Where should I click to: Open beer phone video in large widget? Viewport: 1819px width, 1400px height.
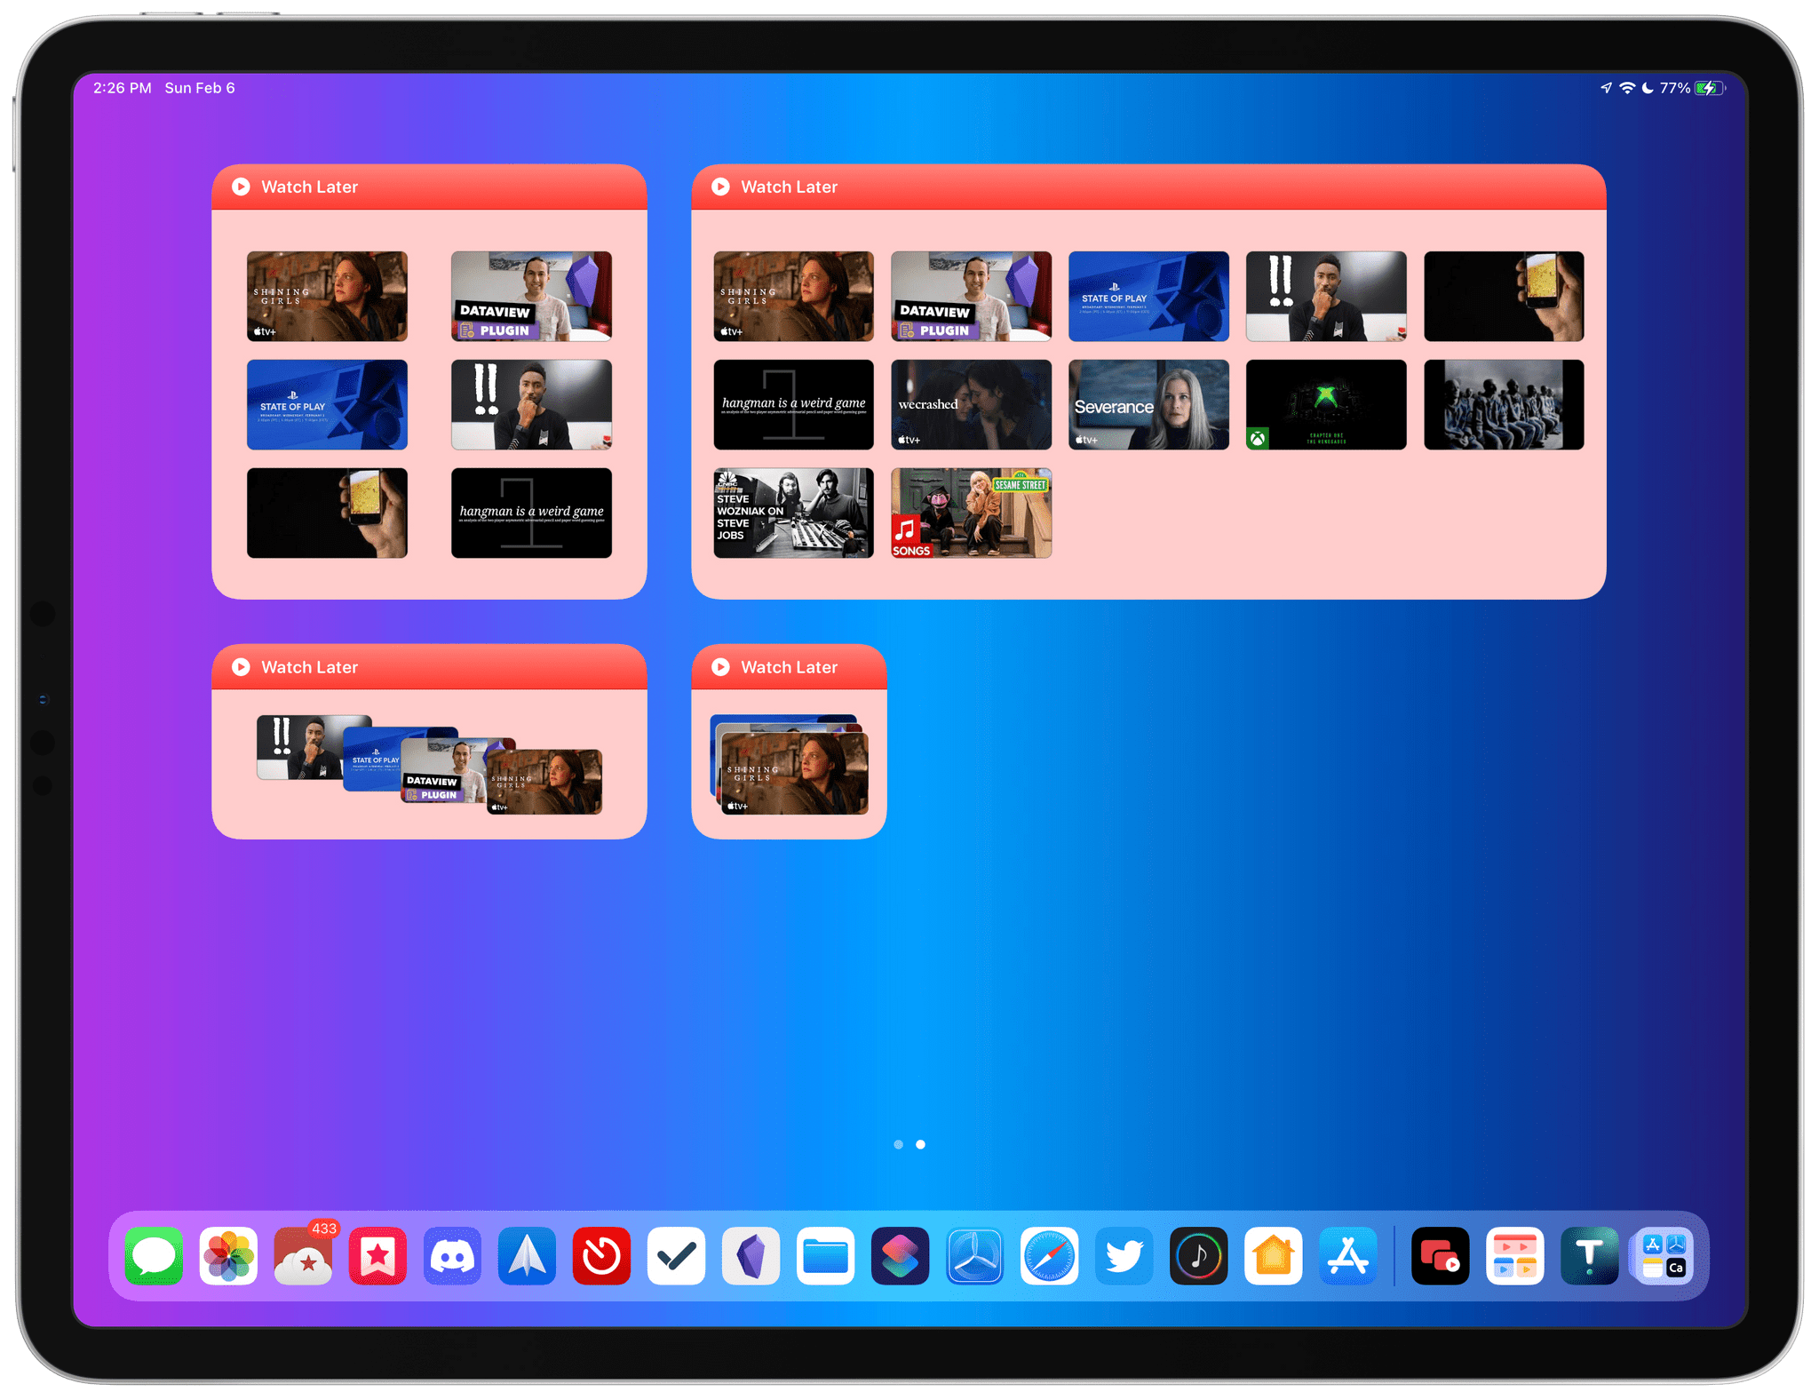(x=1504, y=296)
